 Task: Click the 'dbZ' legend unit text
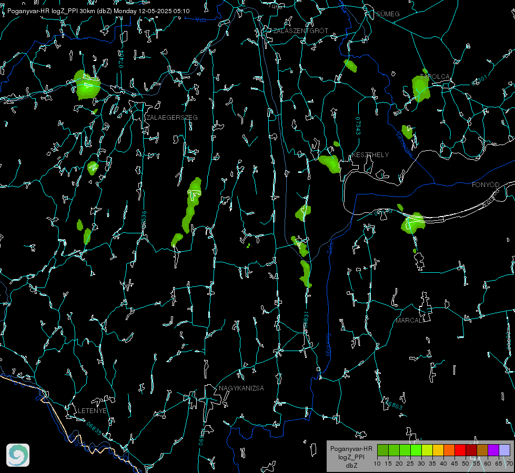(351, 466)
